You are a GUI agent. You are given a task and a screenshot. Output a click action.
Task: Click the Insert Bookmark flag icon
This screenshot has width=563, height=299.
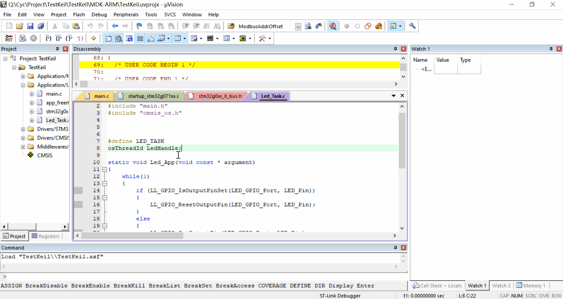(x=139, y=26)
